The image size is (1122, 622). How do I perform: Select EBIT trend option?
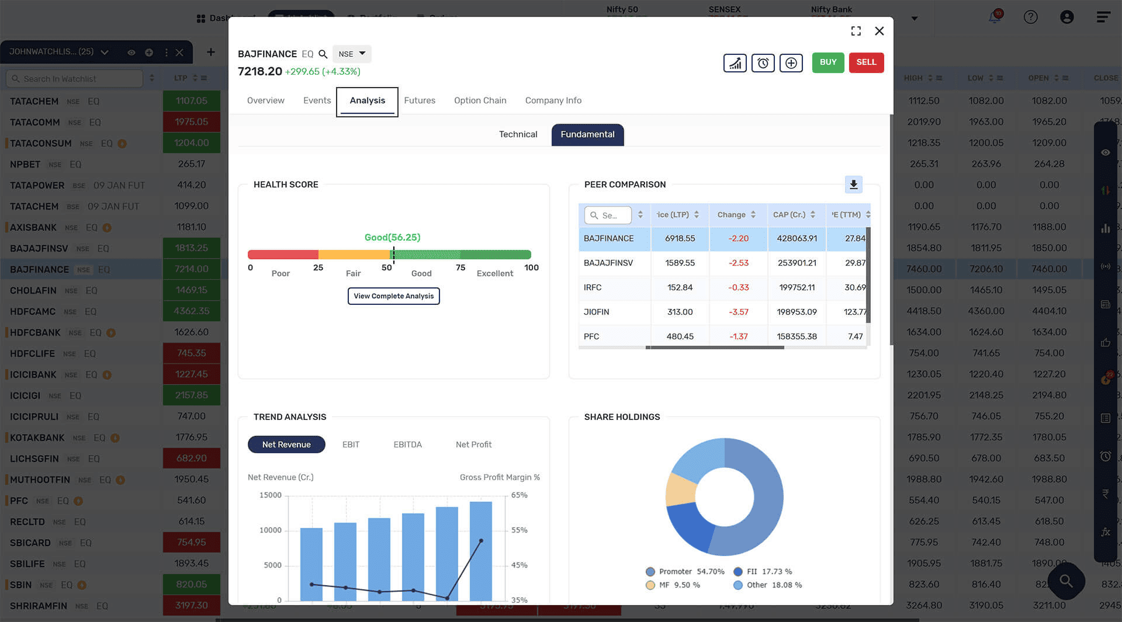coord(351,444)
